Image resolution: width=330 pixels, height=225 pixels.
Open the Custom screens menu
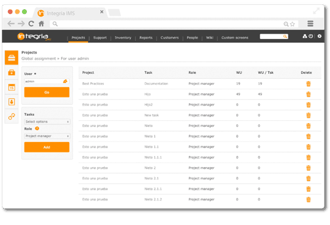click(235, 38)
